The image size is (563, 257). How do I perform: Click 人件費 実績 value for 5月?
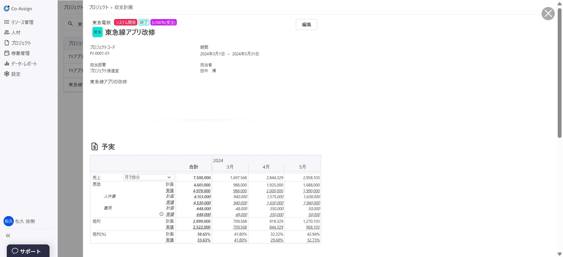tap(311, 203)
